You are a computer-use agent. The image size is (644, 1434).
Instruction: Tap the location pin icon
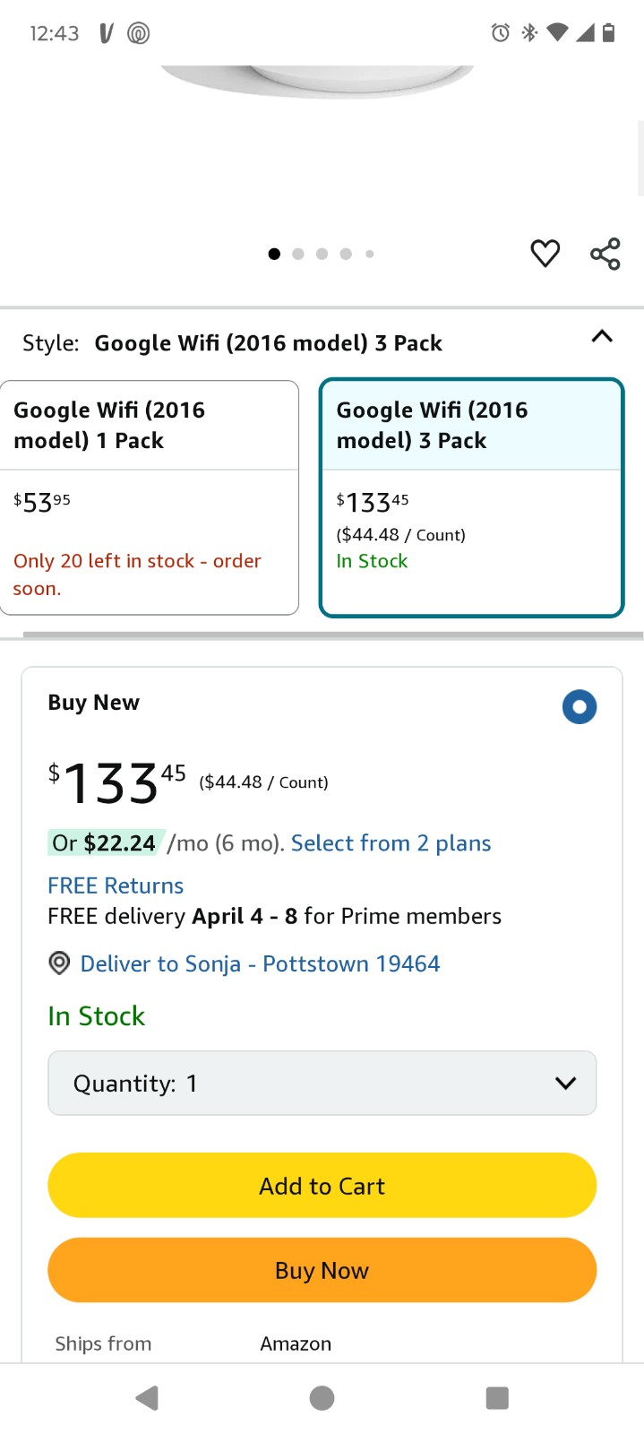point(59,963)
